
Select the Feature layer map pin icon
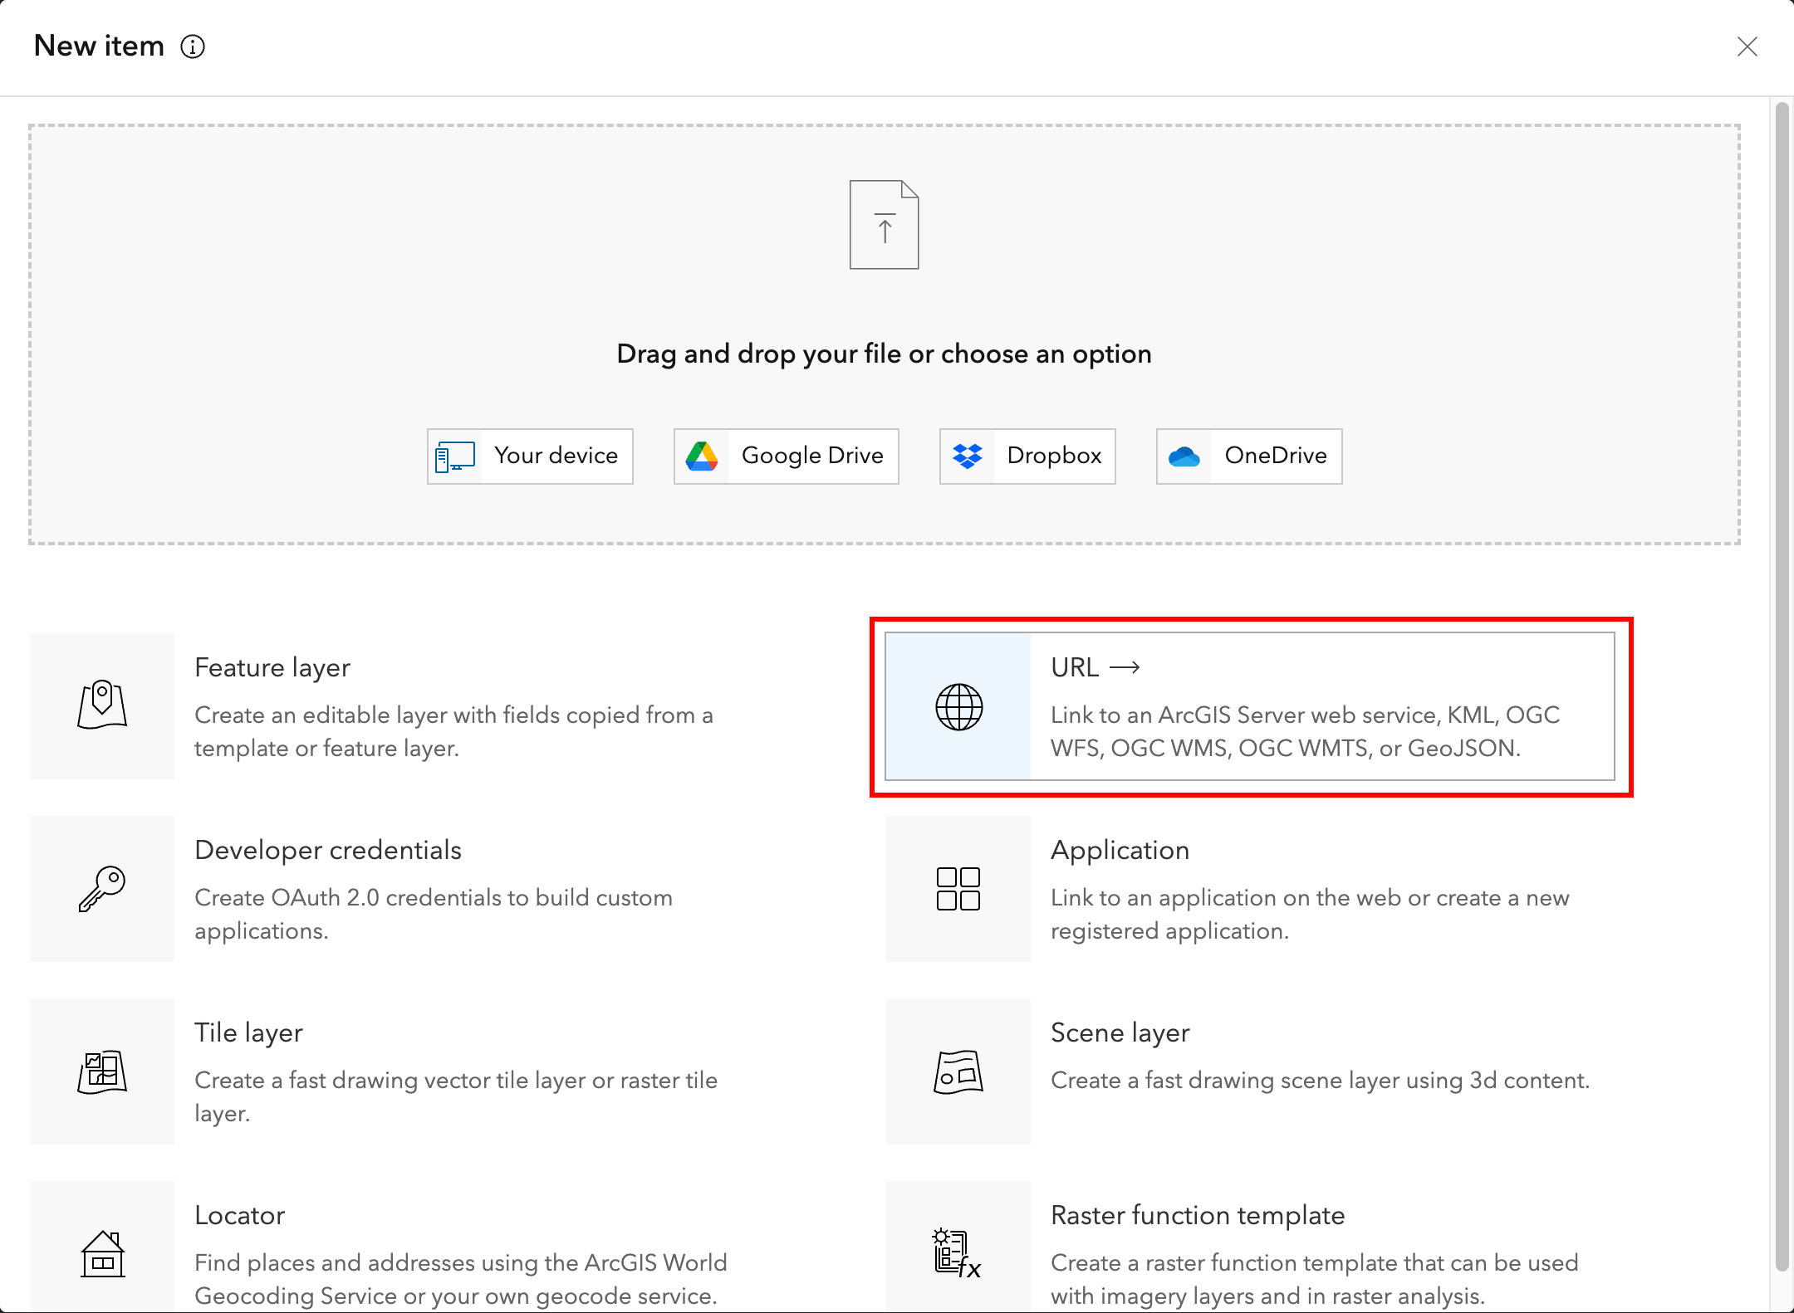101,706
